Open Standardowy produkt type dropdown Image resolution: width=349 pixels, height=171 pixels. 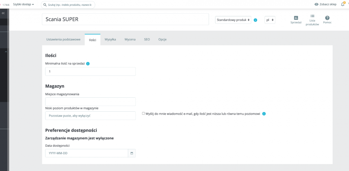[x=233, y=20]
